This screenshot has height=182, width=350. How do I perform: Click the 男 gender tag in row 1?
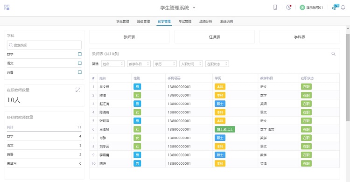pyautogui.click(x=137, y=87)
